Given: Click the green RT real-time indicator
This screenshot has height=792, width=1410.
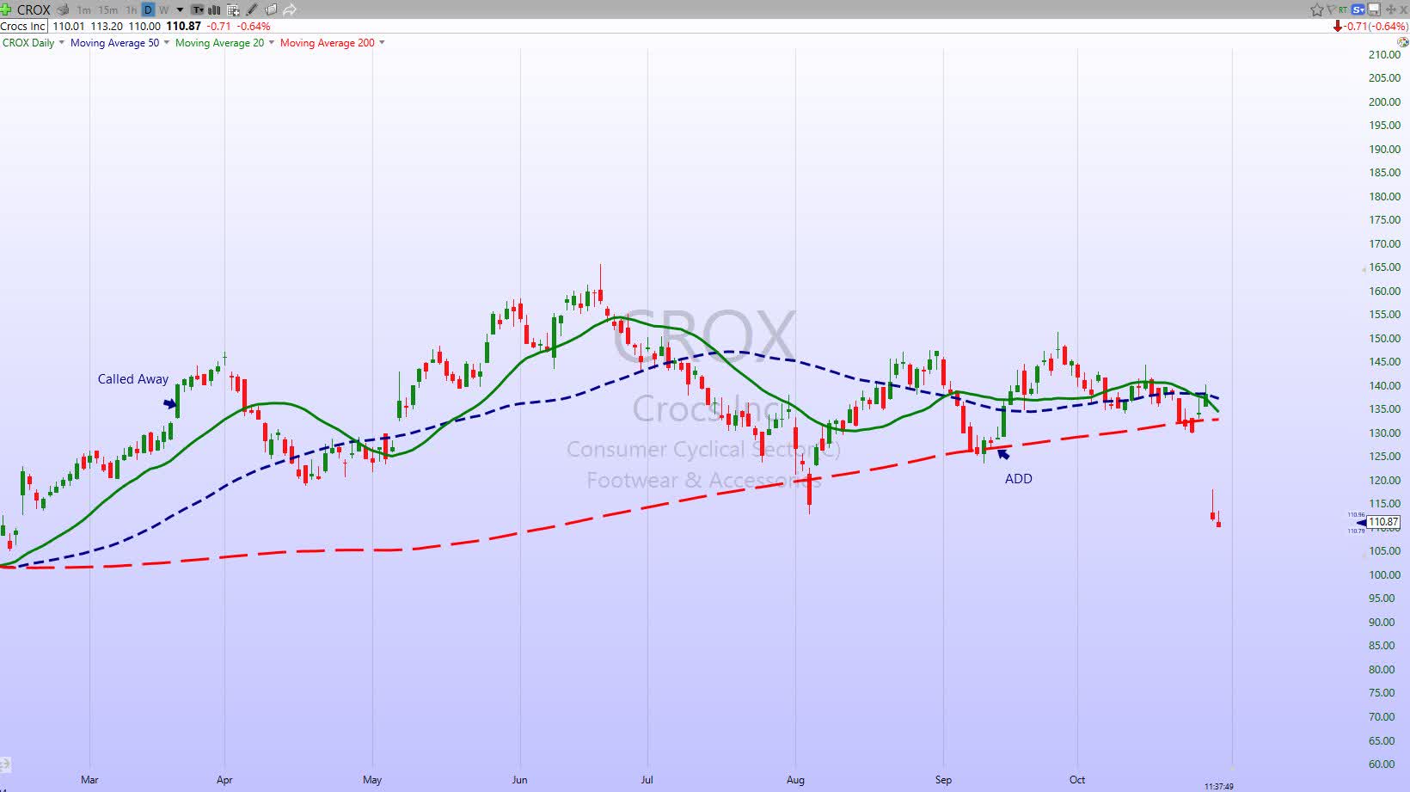Looking at the screenshot, I should [1343, 9].
